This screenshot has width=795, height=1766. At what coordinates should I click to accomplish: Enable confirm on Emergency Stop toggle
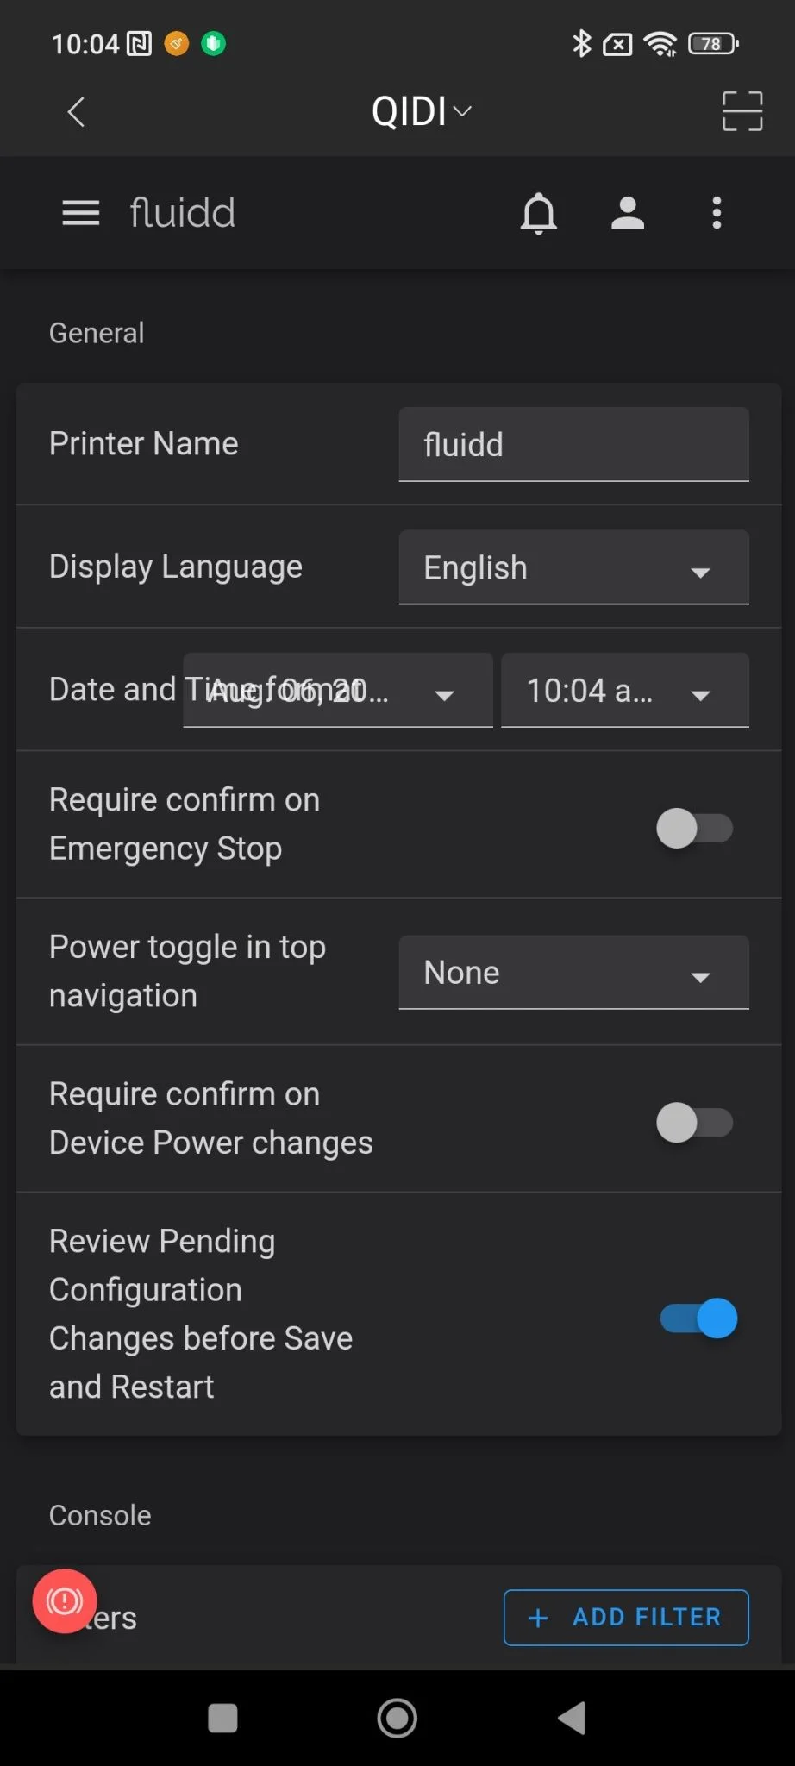(x=695, y=829)
